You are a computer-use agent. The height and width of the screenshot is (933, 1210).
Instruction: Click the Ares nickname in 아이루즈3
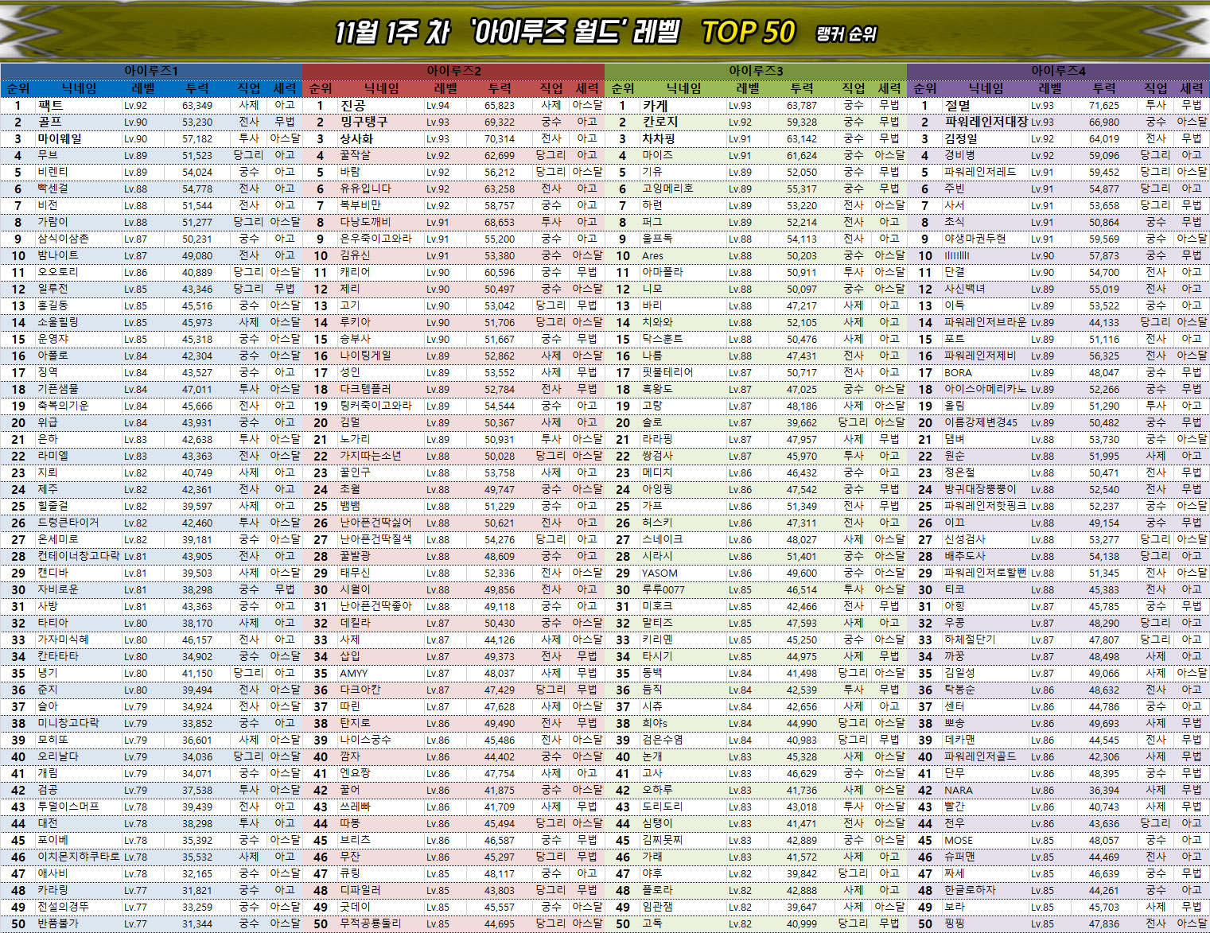coord(652,256)
